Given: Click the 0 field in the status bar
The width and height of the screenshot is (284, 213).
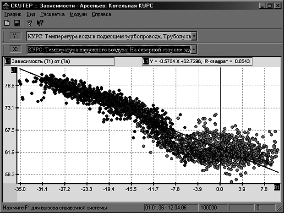Looking at the screenshot, I should point(264,208).
